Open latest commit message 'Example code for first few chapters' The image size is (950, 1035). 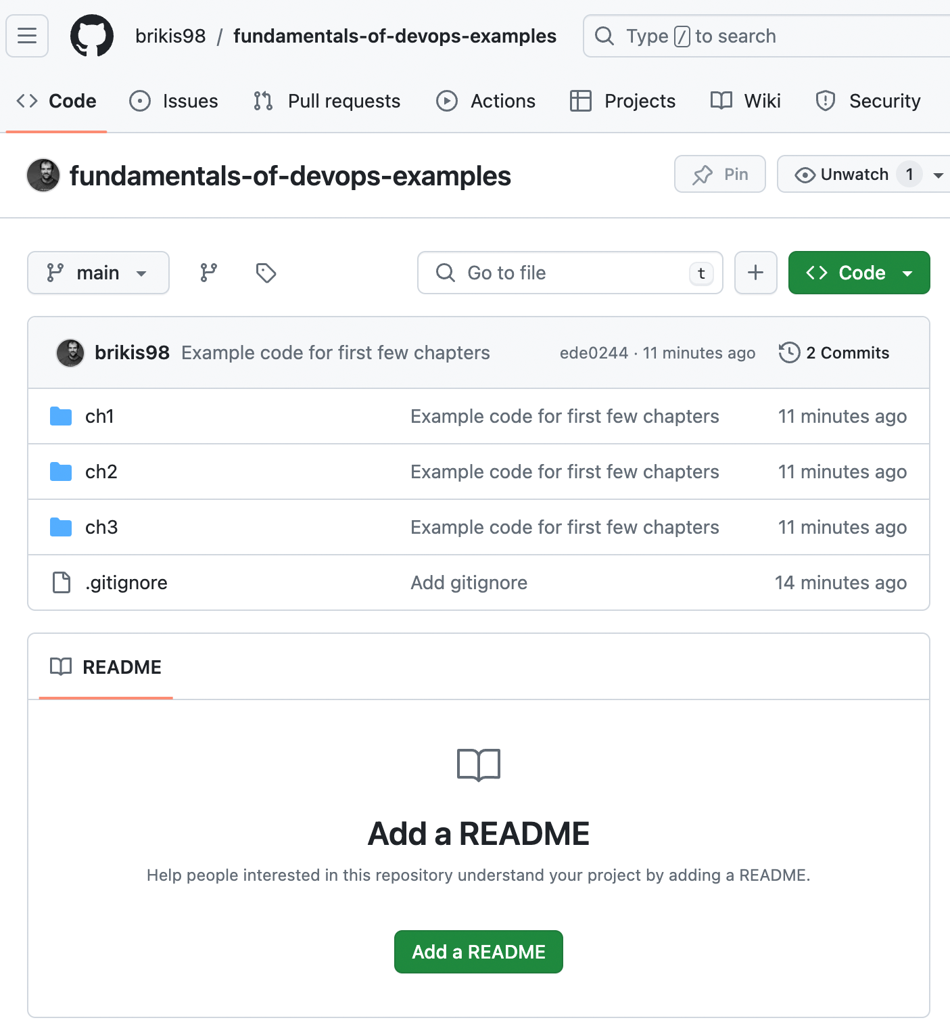click(335, 352)
